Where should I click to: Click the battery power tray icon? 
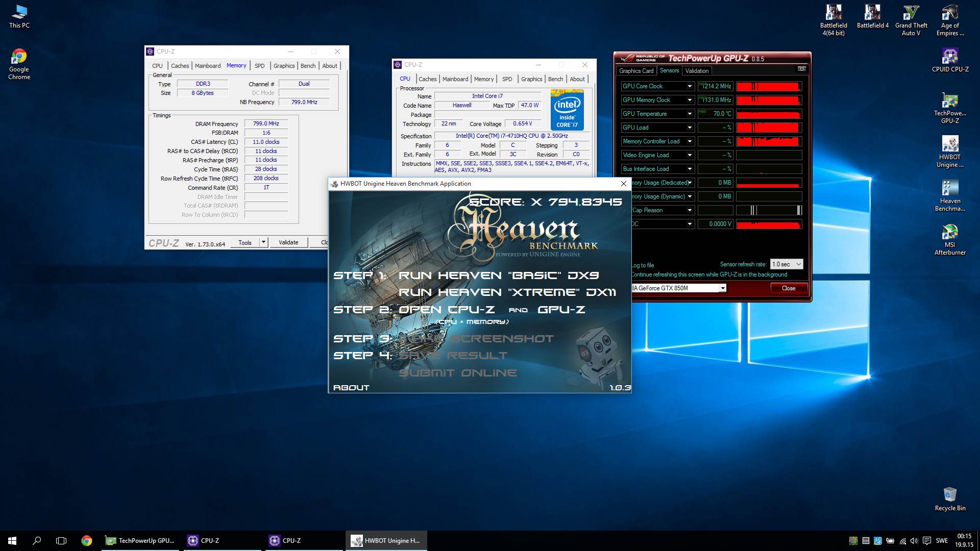[890, 541]
